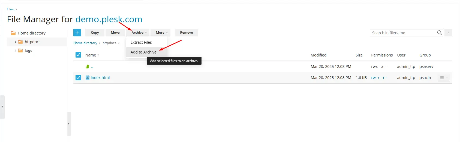Click the search magnifier icon

click(439, 33)
